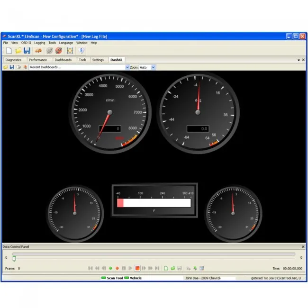The height and width of the screenshot is (308, 308).
Task: Click the orange circle record button
Action: [117, 268]
